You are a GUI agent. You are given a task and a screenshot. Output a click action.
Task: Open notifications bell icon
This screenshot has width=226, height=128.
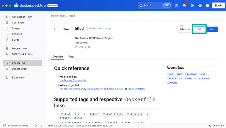[184, 5]
